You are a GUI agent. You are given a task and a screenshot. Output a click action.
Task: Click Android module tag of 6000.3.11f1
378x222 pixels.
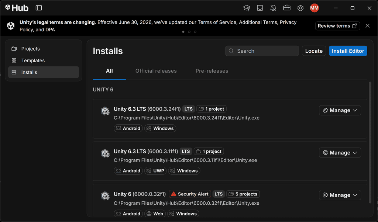coord(128,171)
